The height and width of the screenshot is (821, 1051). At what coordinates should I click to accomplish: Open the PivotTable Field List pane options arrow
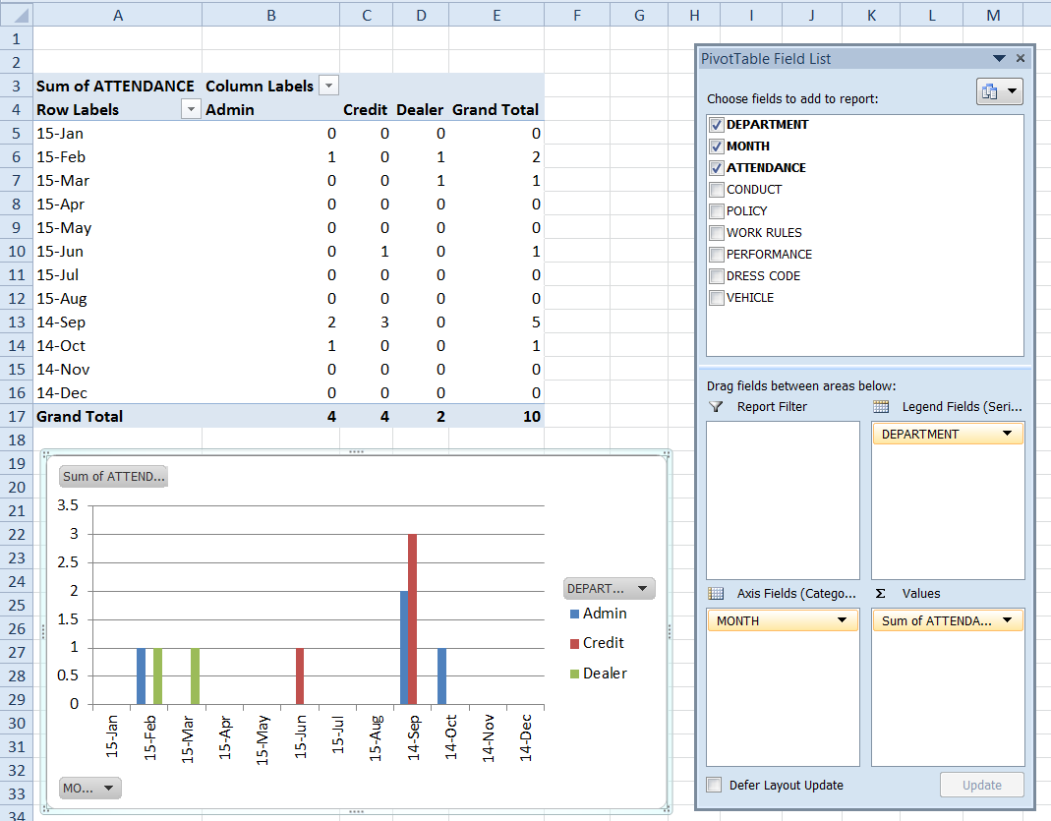(x=999, y=59)
